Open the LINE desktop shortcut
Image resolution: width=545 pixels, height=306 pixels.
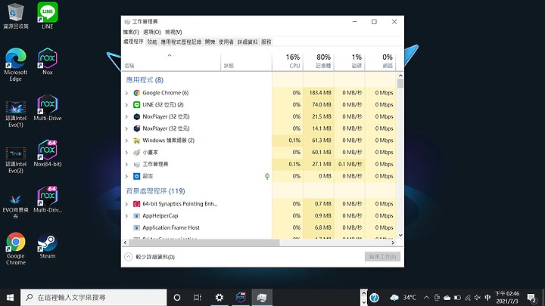point(47,16)
